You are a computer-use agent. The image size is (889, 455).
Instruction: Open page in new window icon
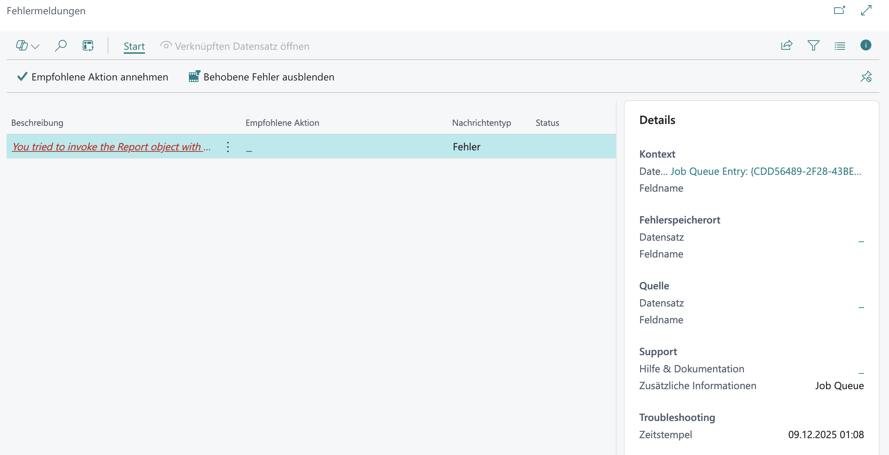click(839, 10)
